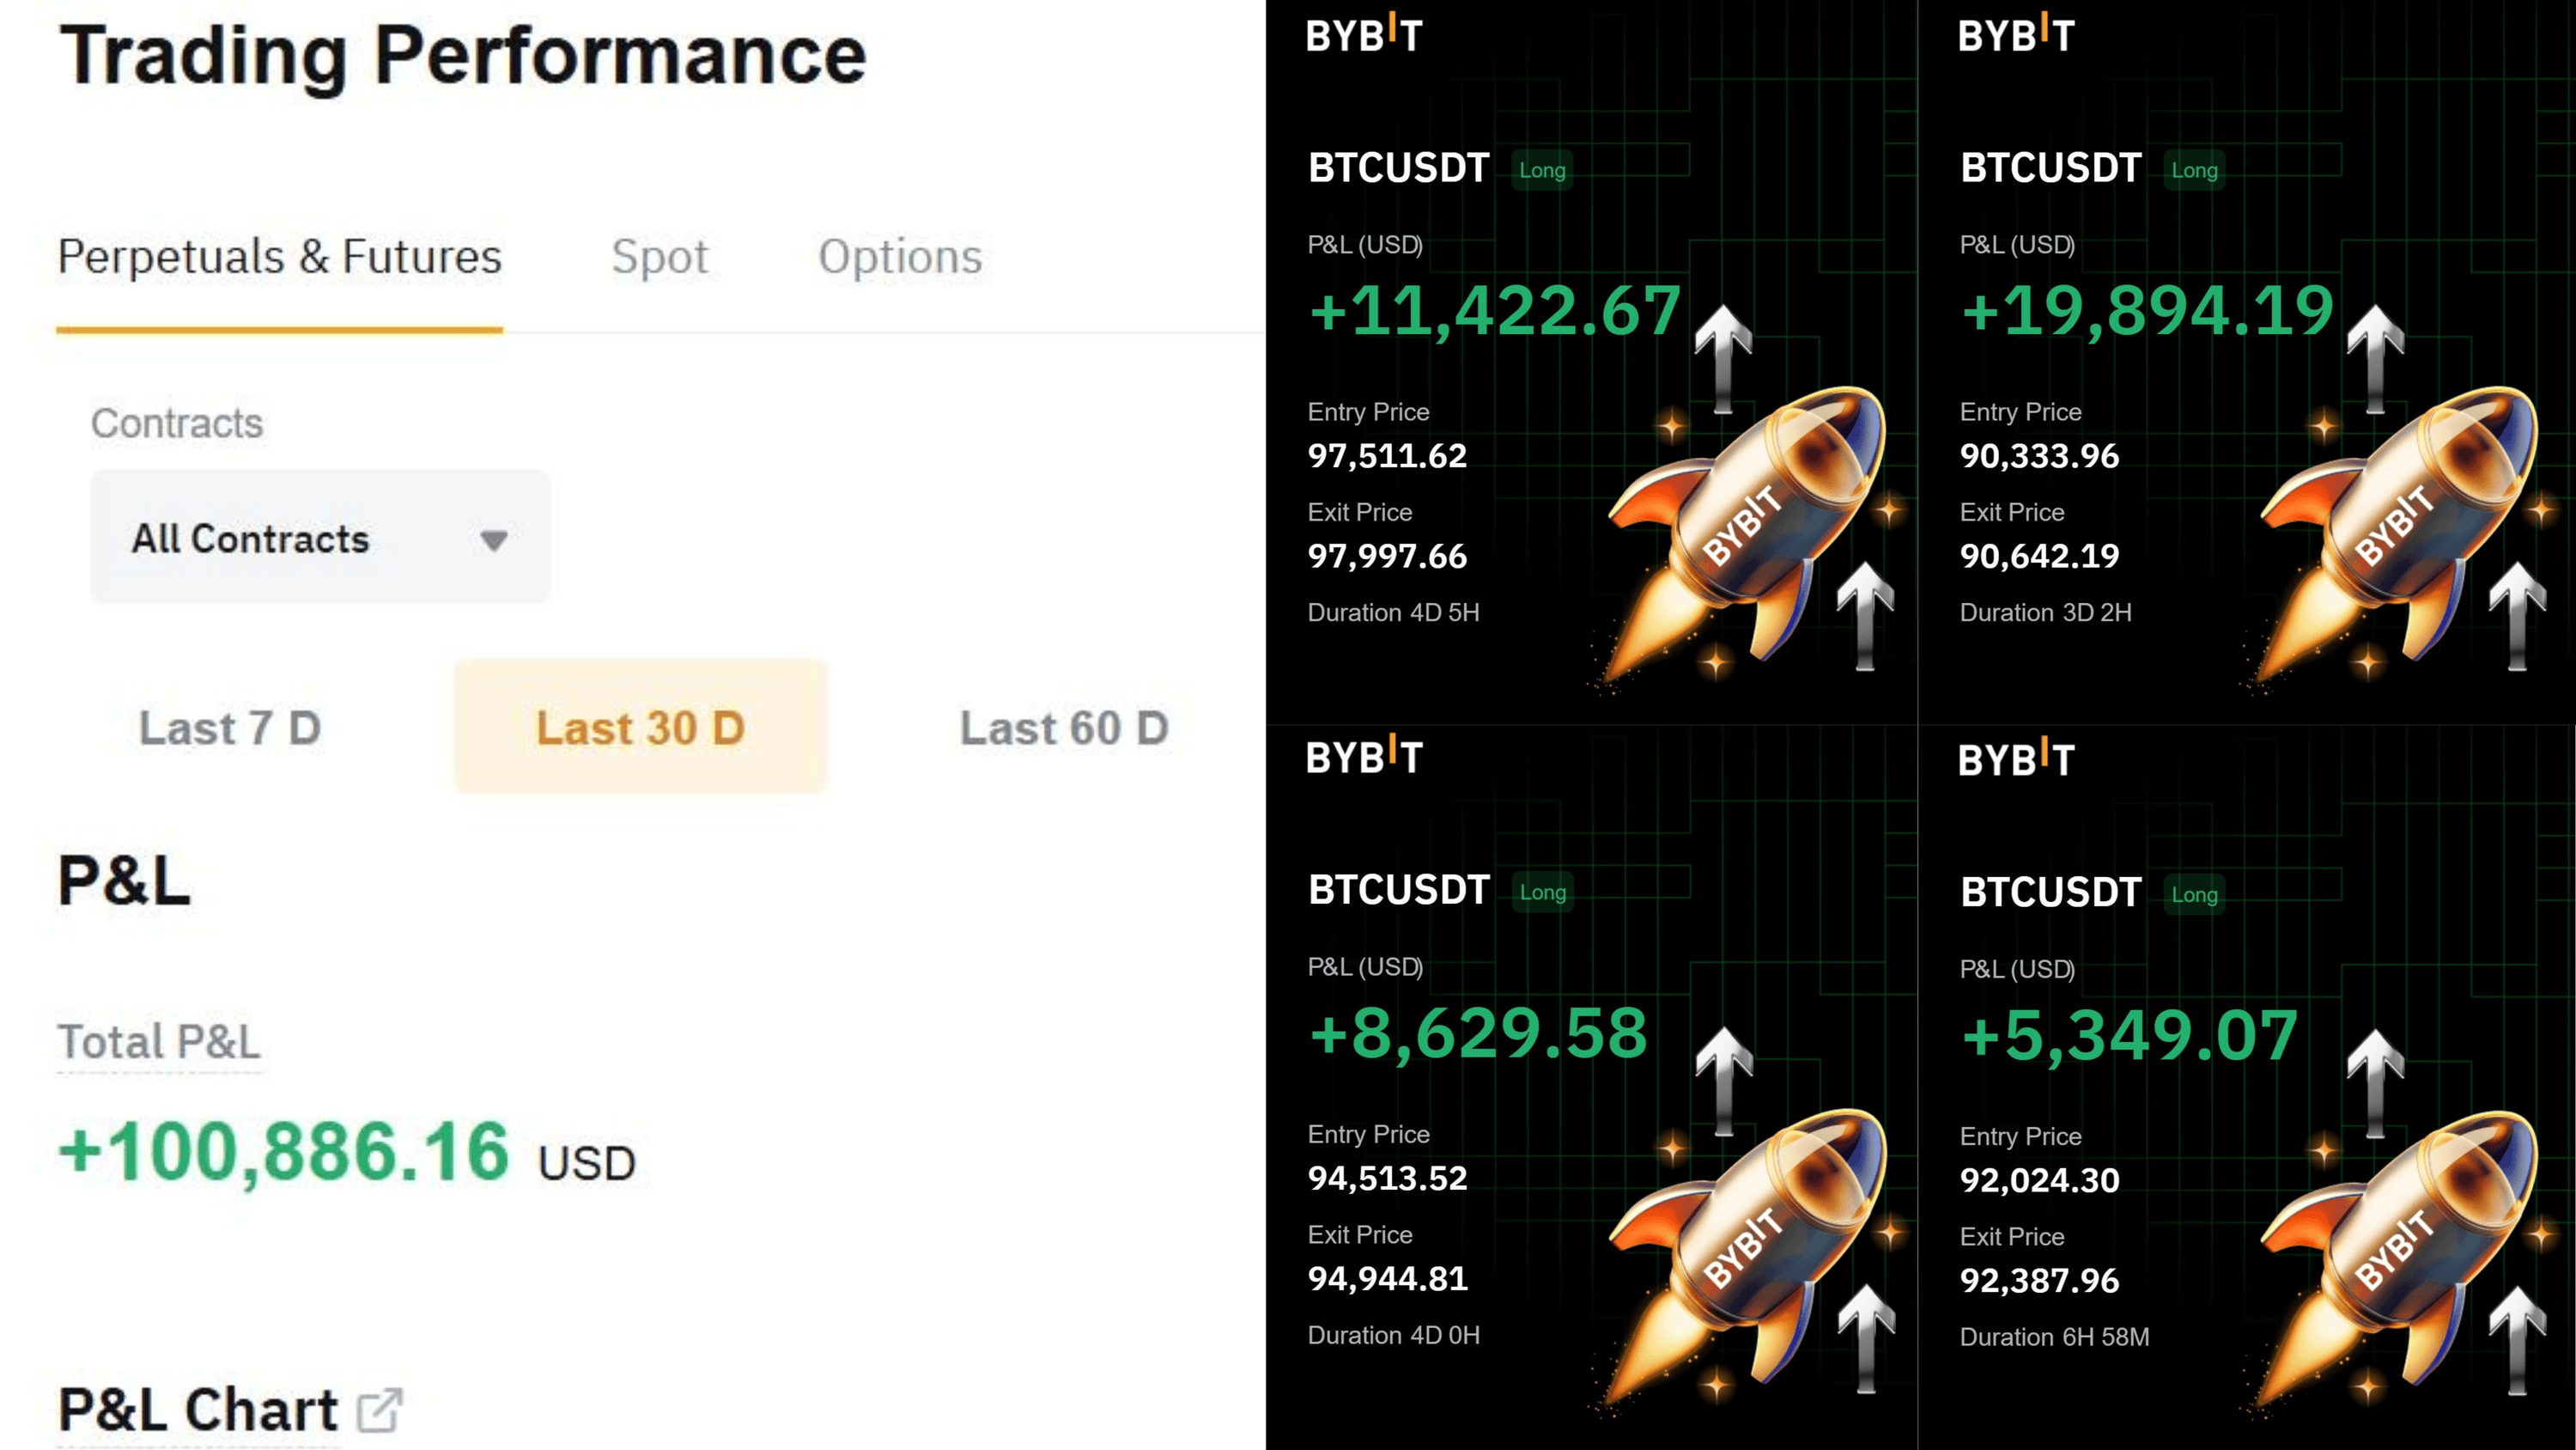Select the Last 7 D period
The height and width of the screenshot is (1450, 2576).
[x=230, y=728]
